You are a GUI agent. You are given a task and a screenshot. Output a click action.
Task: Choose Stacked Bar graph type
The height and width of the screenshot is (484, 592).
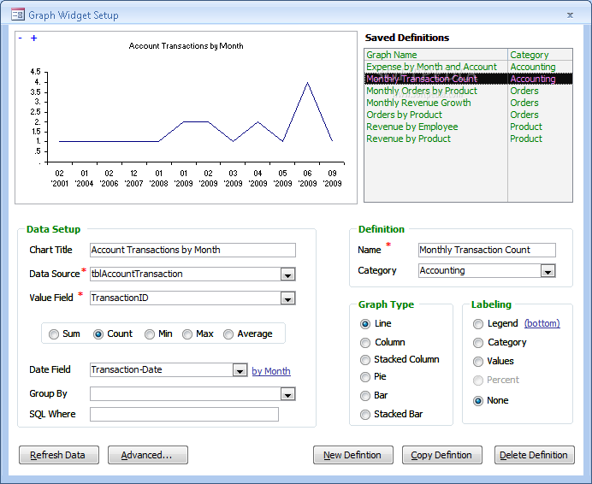click(x=365, y=415)
